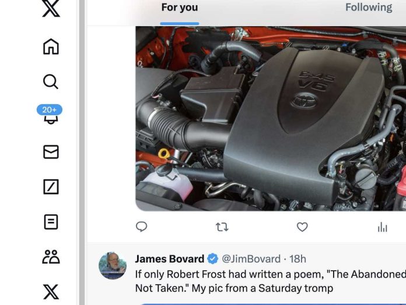Open Lists icon in sidebar
The image size is (406, 305).
point(51,222)
